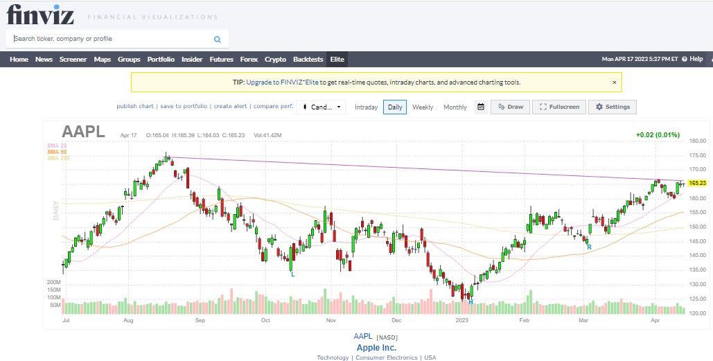This screenshot has width=713, height=361.
Task: Click the Apple Inc. company link
Action: tap(376, 348)
